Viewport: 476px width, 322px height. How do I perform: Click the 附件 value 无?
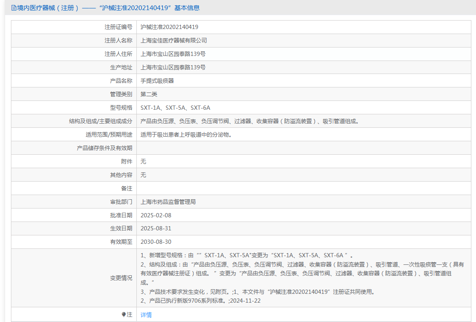coord(143,161)
